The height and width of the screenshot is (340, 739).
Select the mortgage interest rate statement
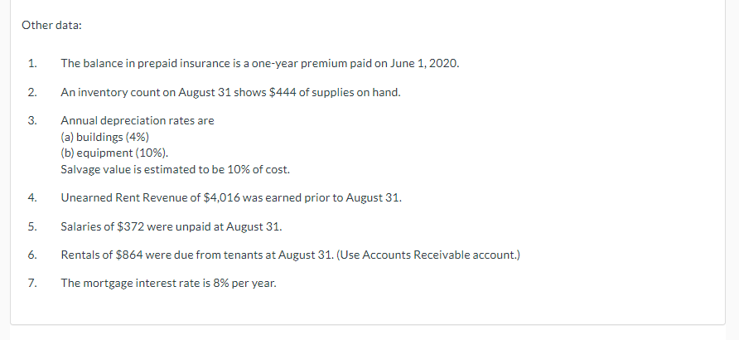[168, 284]
